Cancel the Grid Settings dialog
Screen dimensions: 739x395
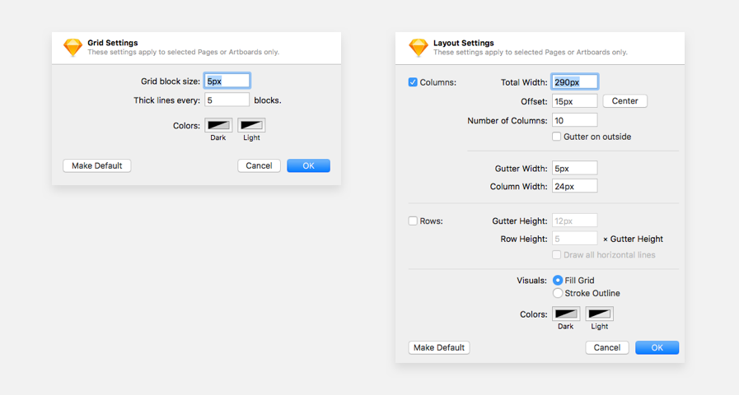[x=259, y=165]
